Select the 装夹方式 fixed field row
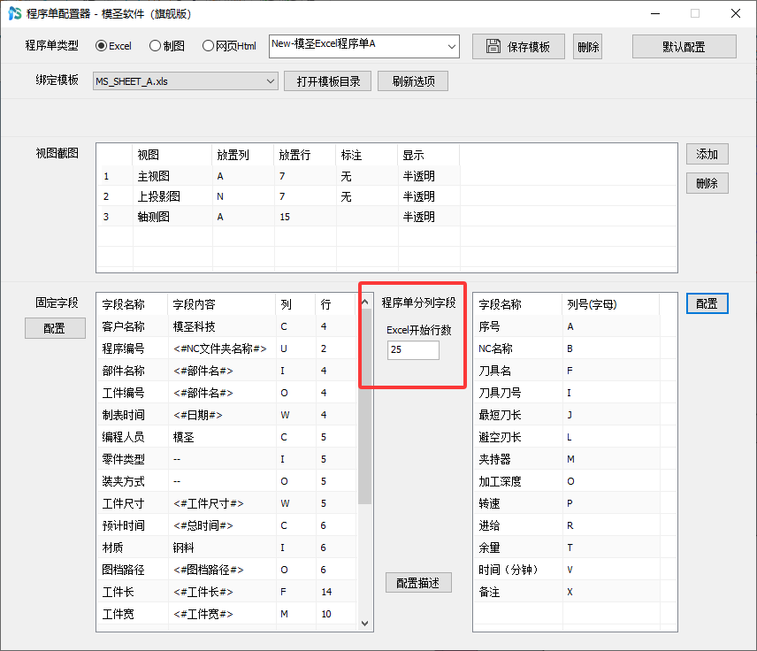 click(x=227, y=481)
